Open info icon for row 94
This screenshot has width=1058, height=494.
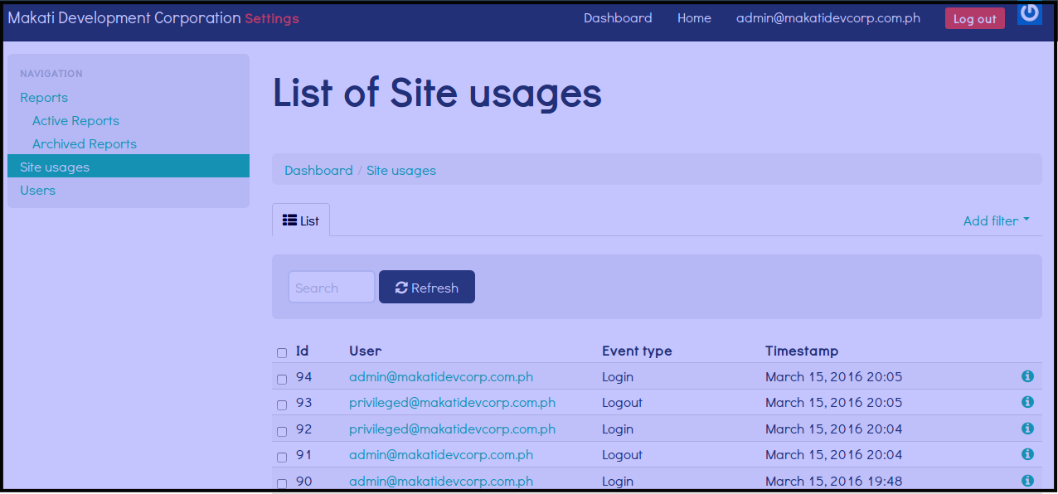coord(1027,376)
